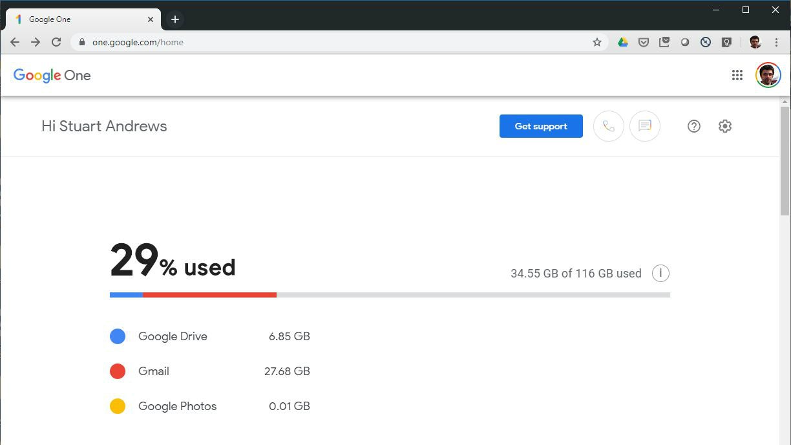Screen dimensions: 791x445
Task: Click the browser forward arrow
Action: pyautogui.click(x=36, y=42)
